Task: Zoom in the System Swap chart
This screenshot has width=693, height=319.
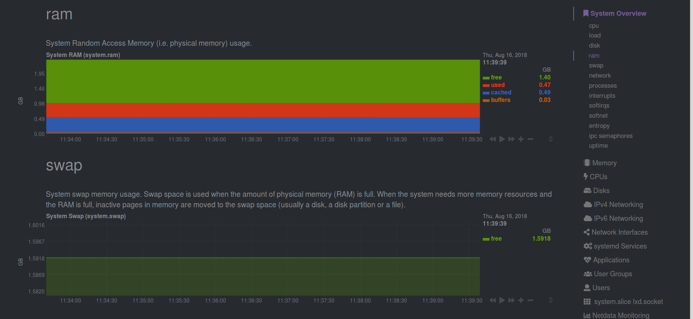Action: coord(521,300)
